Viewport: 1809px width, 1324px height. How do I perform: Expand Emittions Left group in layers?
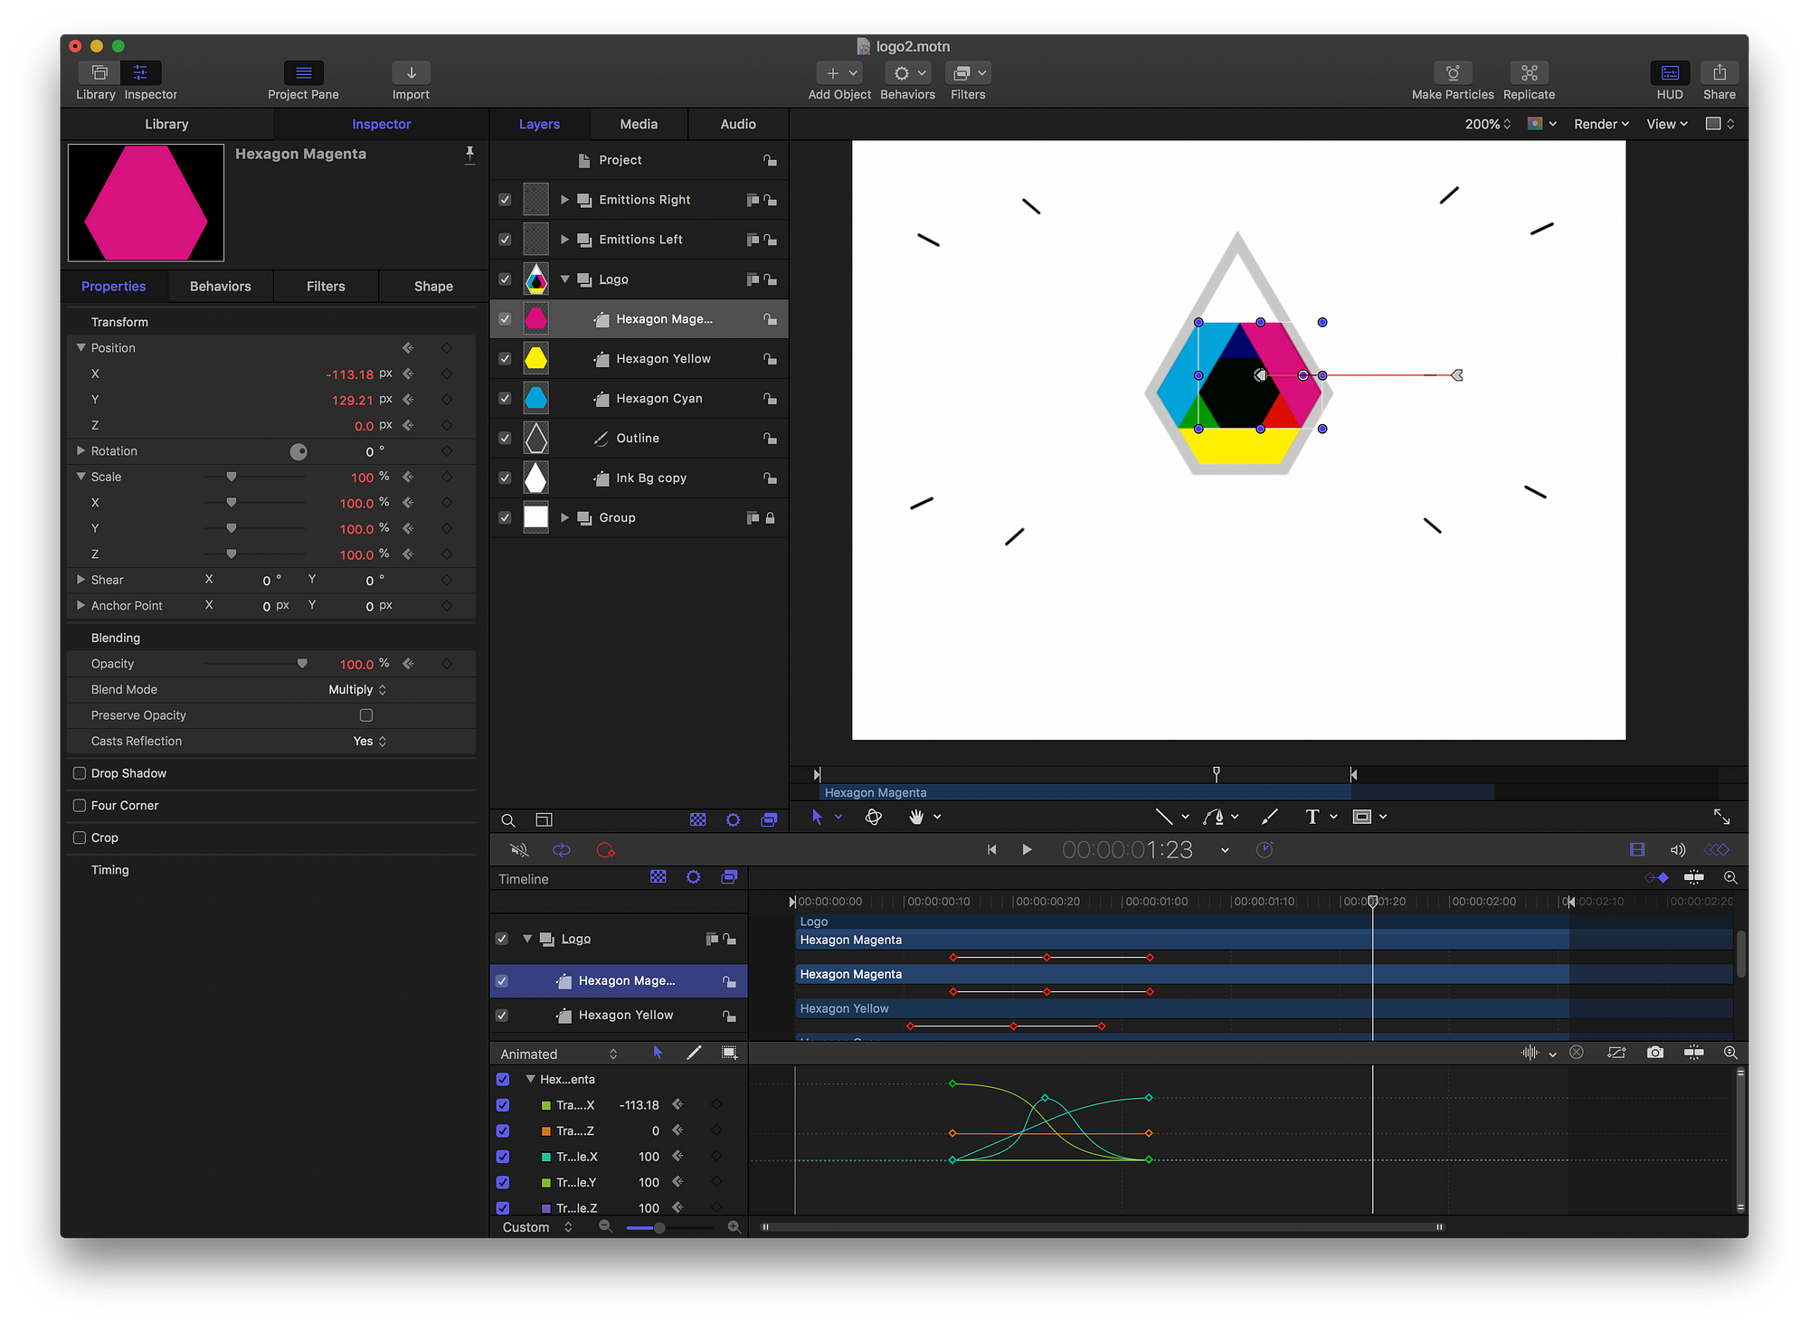click(564, 240)
